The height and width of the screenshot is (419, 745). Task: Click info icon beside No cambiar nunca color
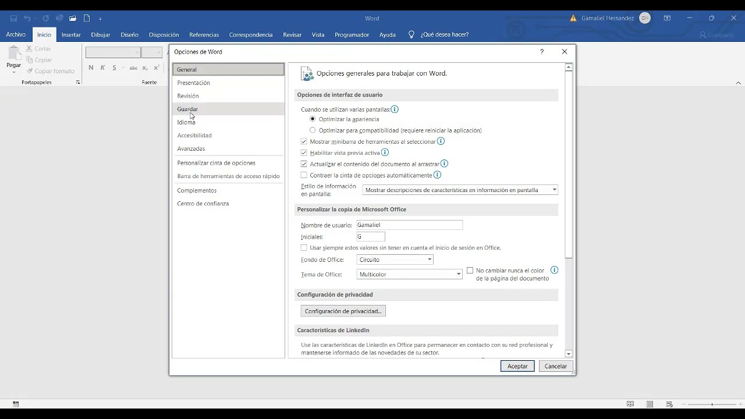(554, 270)
